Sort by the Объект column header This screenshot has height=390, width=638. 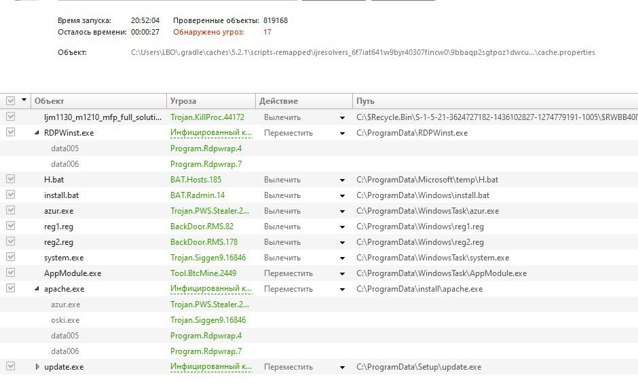(x=99, y=101)
